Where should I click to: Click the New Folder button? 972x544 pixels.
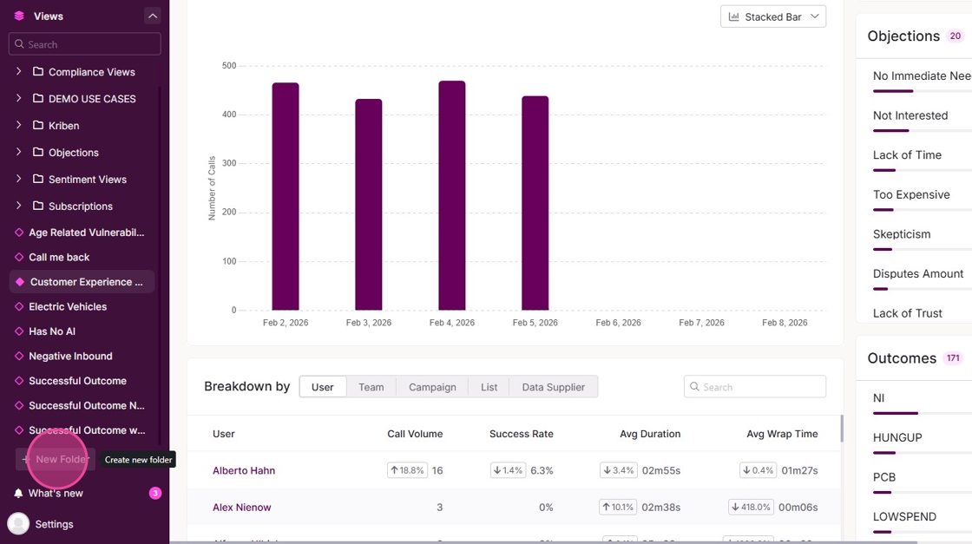pos(56,459)
